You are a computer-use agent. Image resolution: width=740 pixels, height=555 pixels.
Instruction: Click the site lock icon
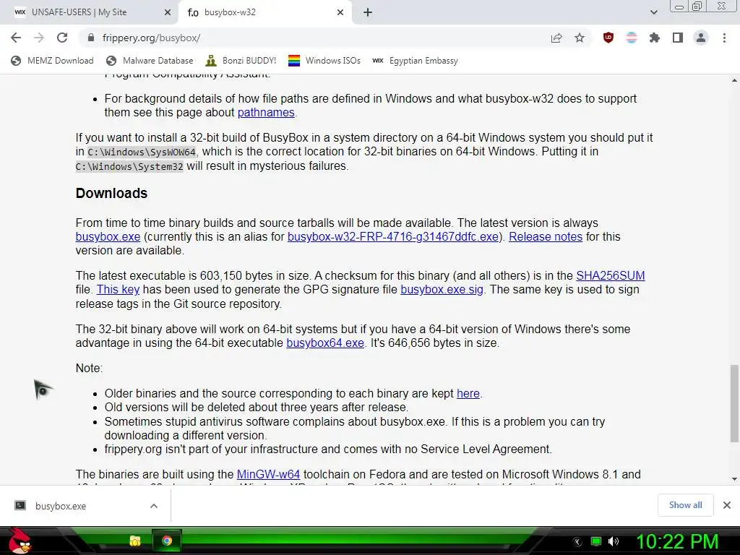point(91,38)
